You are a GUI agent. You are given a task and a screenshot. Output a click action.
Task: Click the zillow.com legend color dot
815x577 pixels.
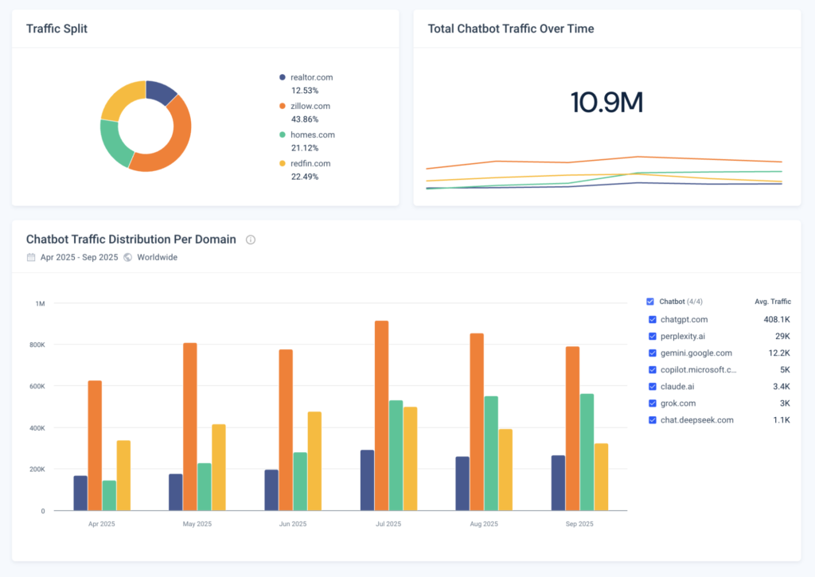point(281,106)
